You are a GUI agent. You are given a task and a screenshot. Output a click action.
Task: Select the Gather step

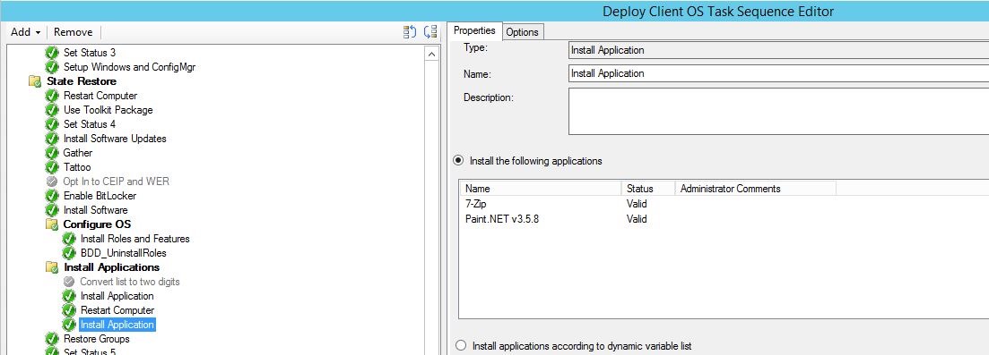point(78,153)
